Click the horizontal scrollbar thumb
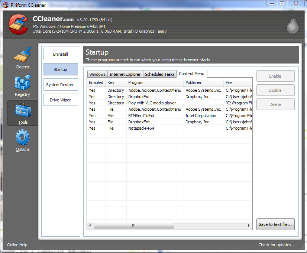 pyautogui.click(x=134, y=226)
